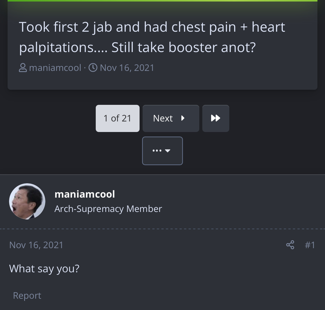The width and height of the screenshot is (325, 310).
Task: Click the Arch-Supremacy Member user title
Action: pyautogui.click(x=108, y=209)
